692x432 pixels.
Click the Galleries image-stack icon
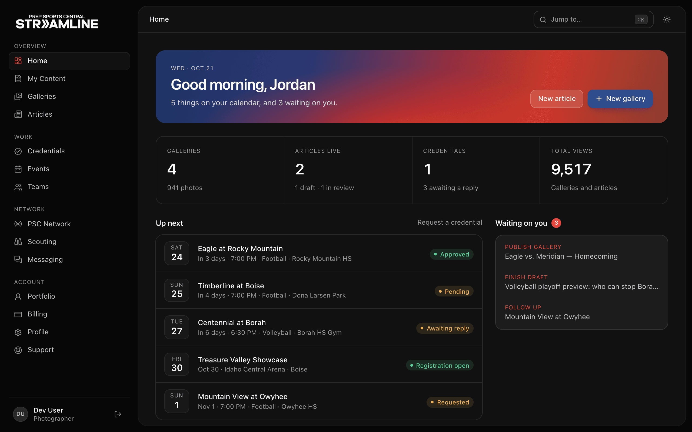[x=18, y=97]
